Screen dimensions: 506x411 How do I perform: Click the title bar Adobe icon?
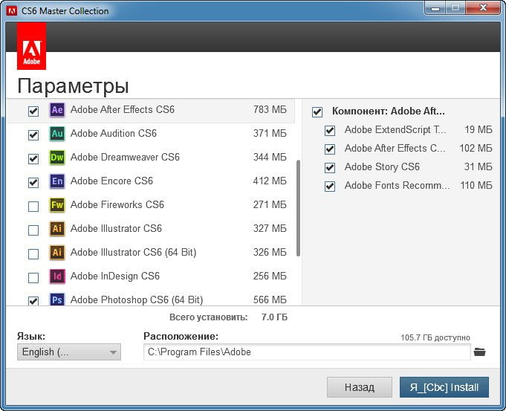tap(12, 11)
